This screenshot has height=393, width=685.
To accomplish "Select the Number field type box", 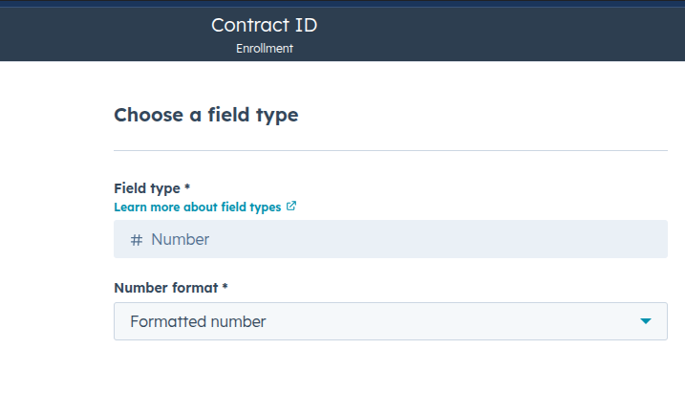I will click(x=391, y=239).
